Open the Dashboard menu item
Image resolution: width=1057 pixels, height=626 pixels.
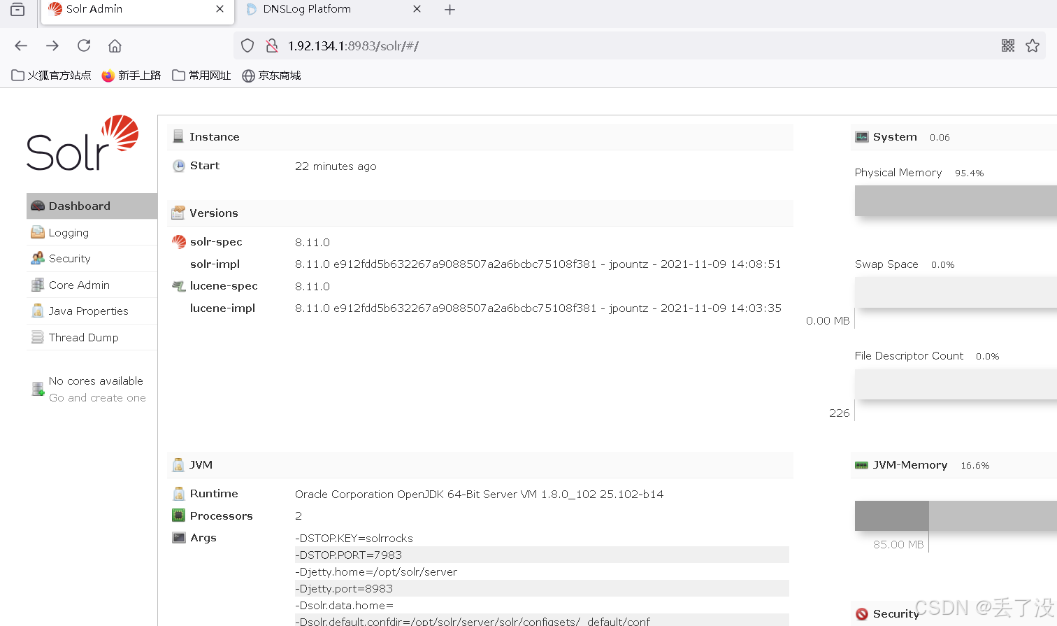click(x=92, y=206)
